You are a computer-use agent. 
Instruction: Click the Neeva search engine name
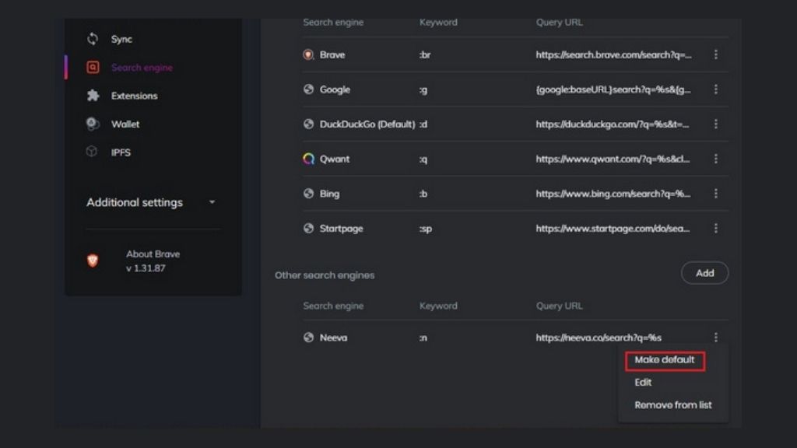pyautogui.click(x=333, y=338)
